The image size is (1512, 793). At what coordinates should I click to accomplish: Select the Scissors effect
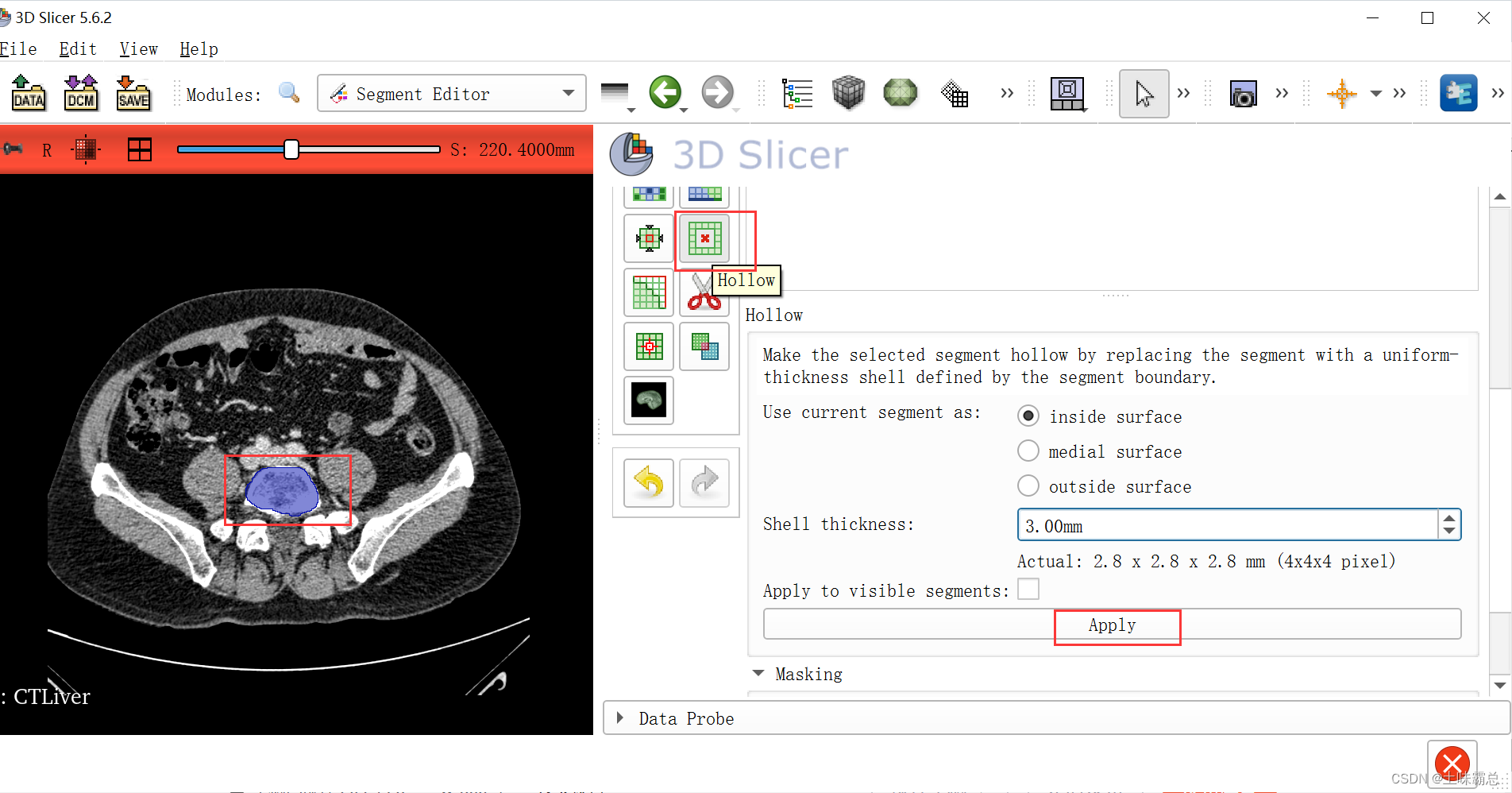pos(700,292)
